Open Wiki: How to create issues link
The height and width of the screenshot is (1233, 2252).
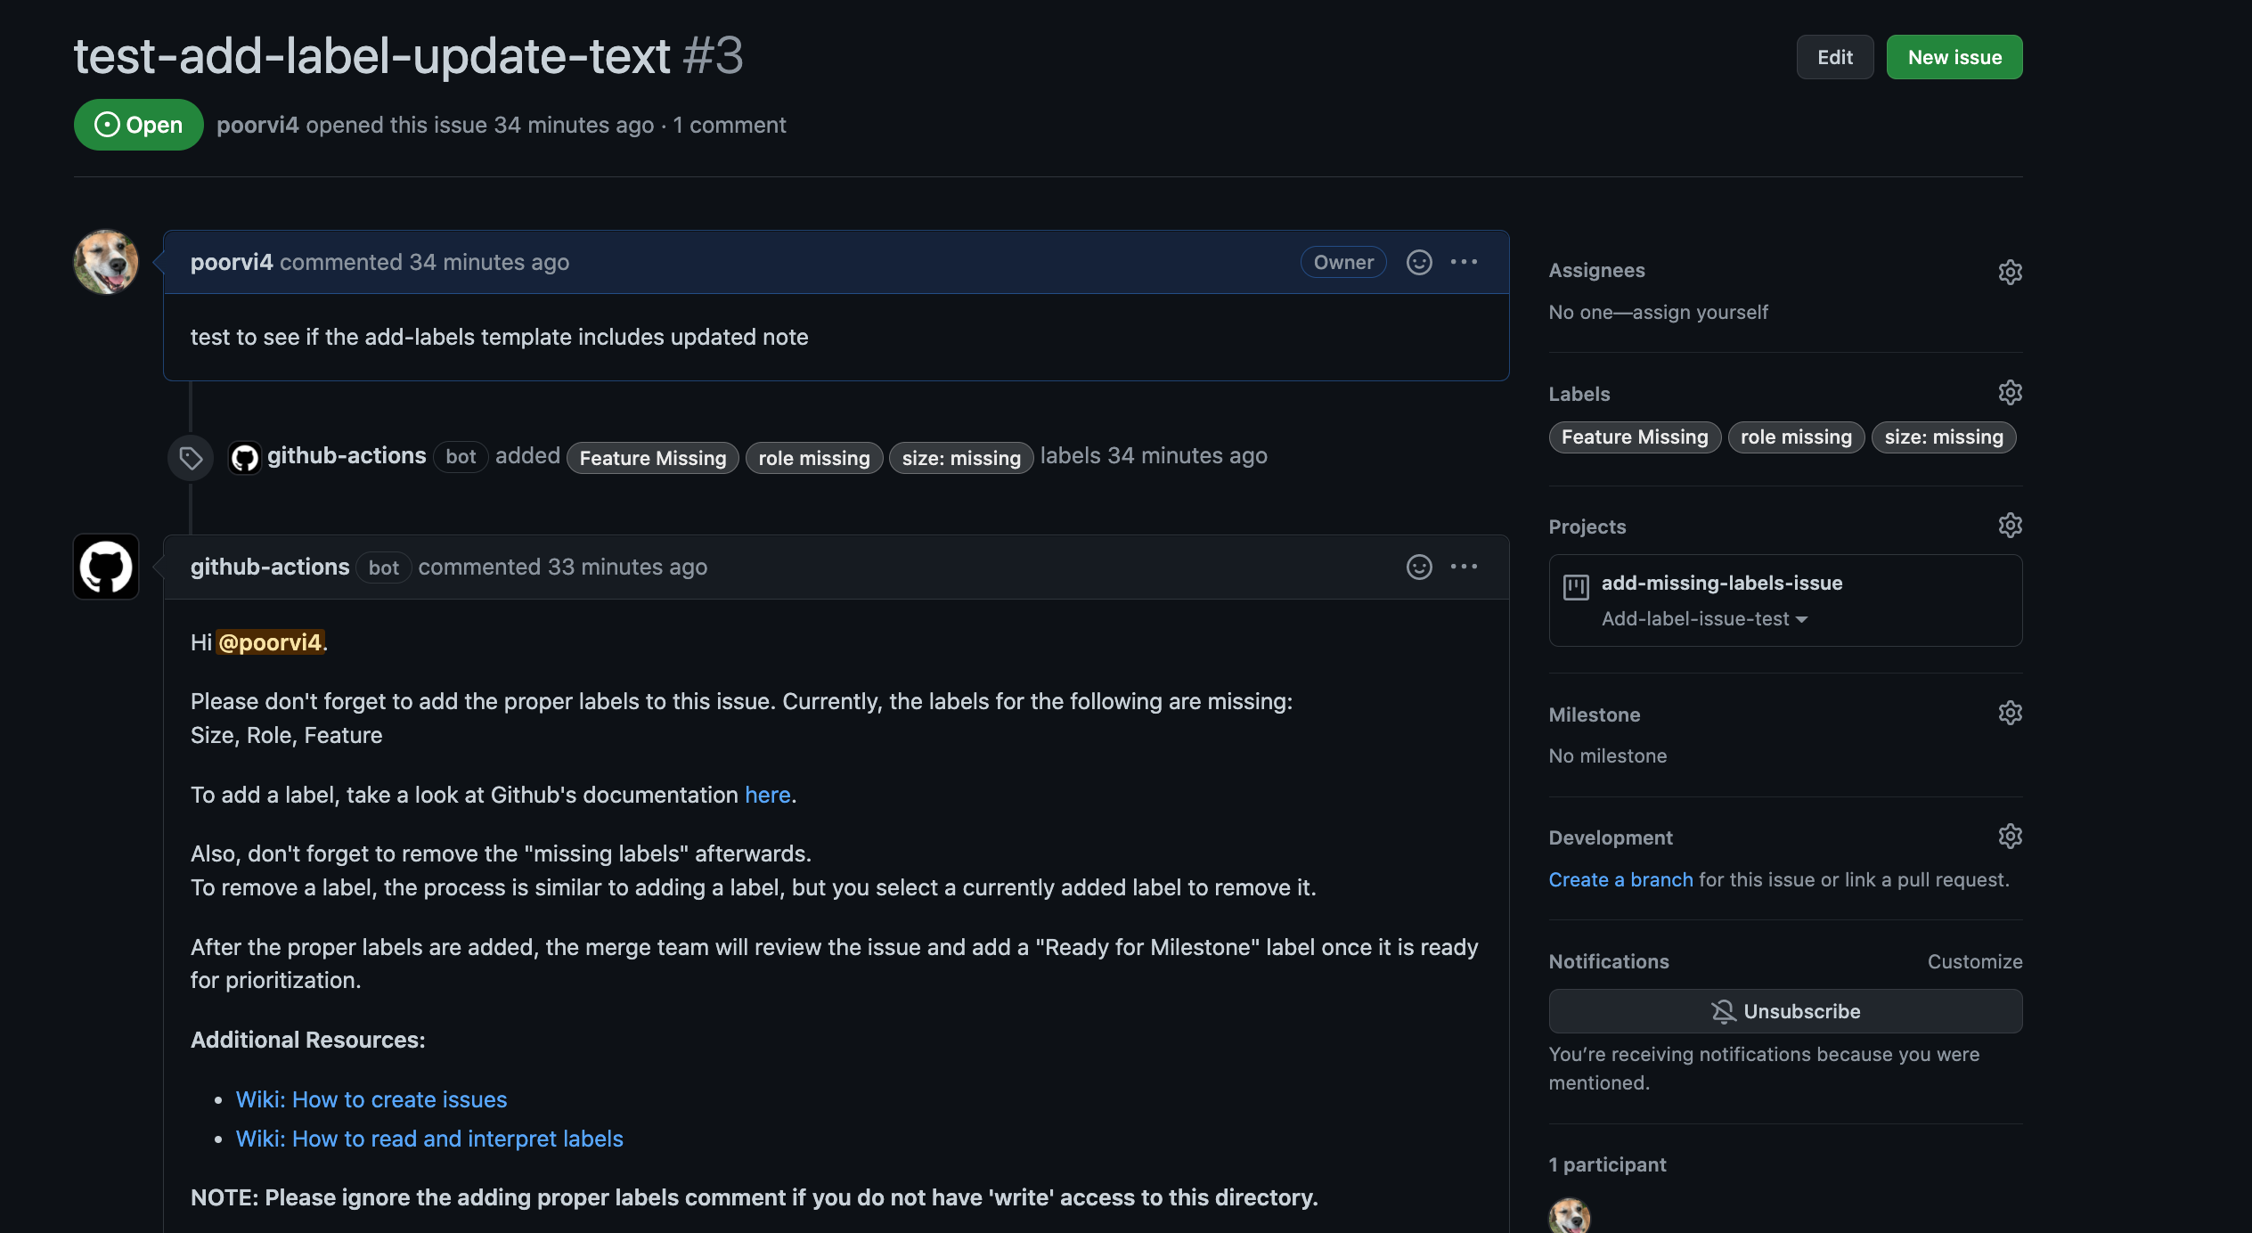(x=371, y=1099)
